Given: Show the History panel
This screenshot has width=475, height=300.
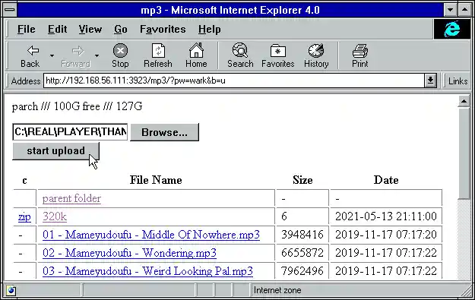Looking at the screenshot, I should point(316,56).
